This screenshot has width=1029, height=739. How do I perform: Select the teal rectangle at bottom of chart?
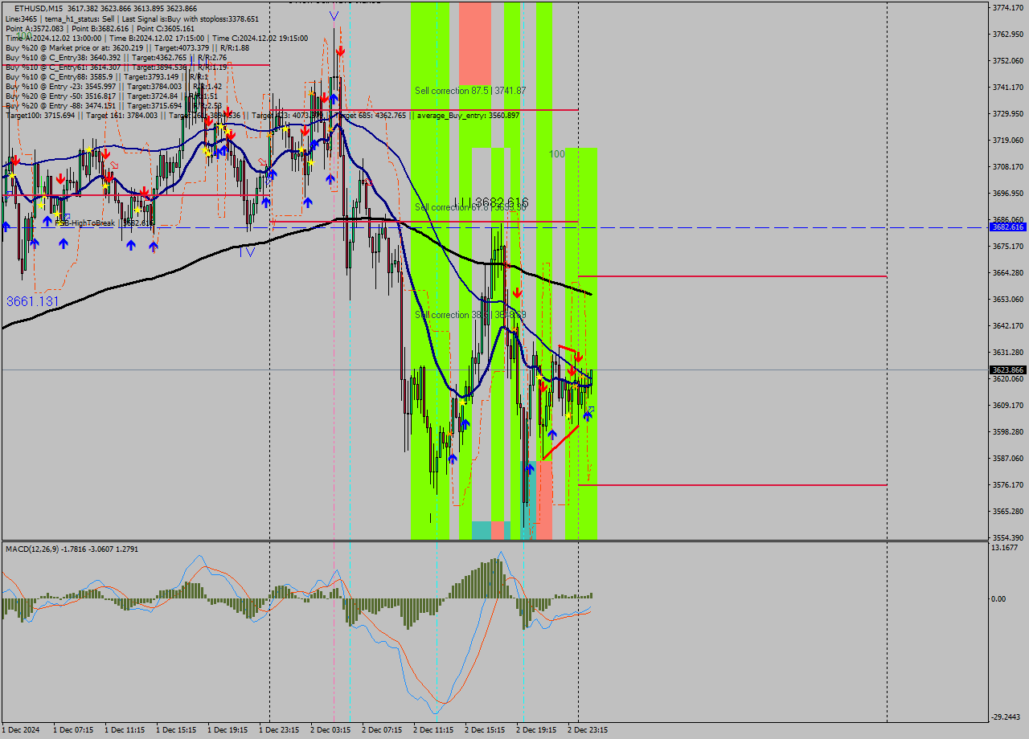tap(481, 530)
